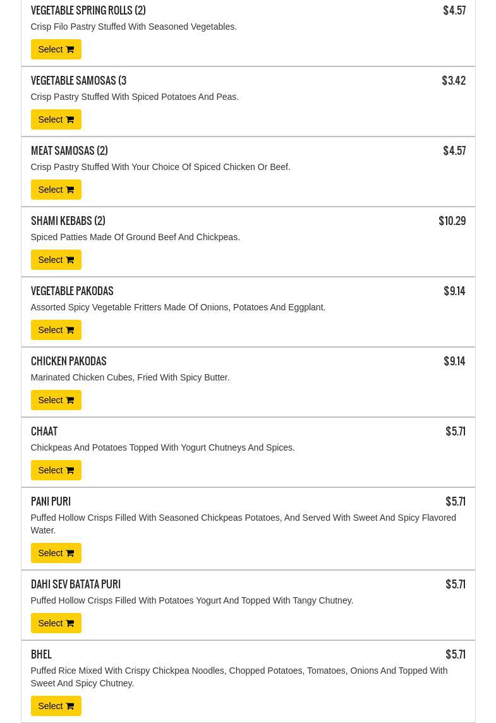496x723 pixels.
Task: Click the Chaat item heading
Action: click(44, 431)
